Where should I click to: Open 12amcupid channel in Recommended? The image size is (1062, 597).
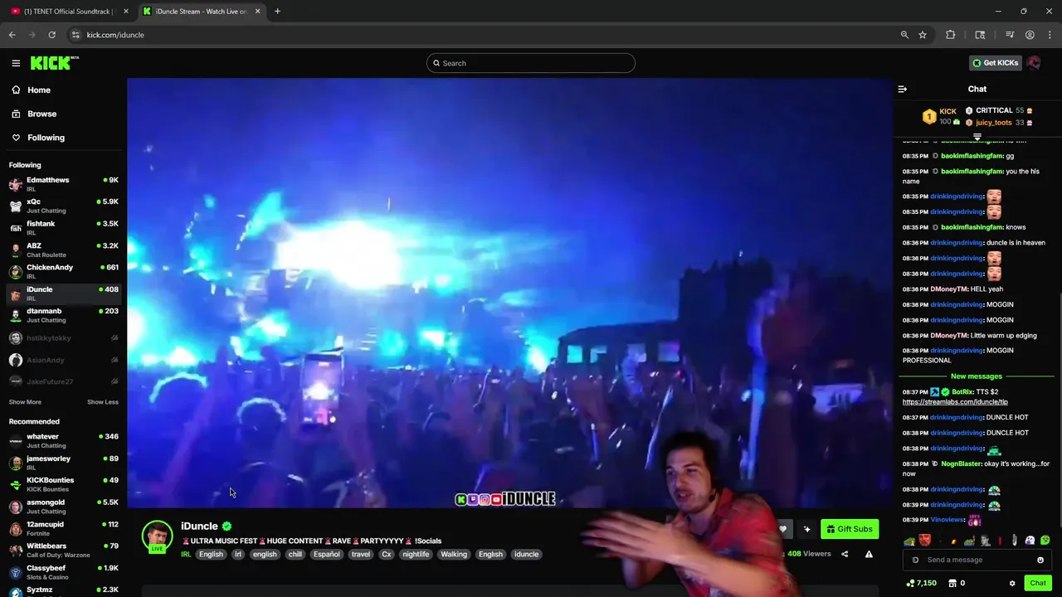[63, 528]
